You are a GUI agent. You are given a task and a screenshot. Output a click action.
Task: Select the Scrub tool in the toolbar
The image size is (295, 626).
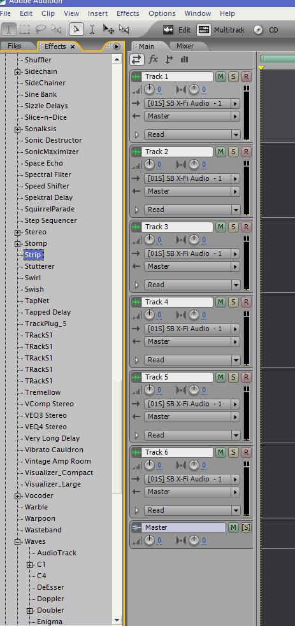pyautogui.click(x=124, y=29)
